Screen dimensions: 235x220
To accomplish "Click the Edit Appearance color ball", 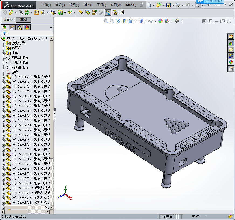I will 161,21.
